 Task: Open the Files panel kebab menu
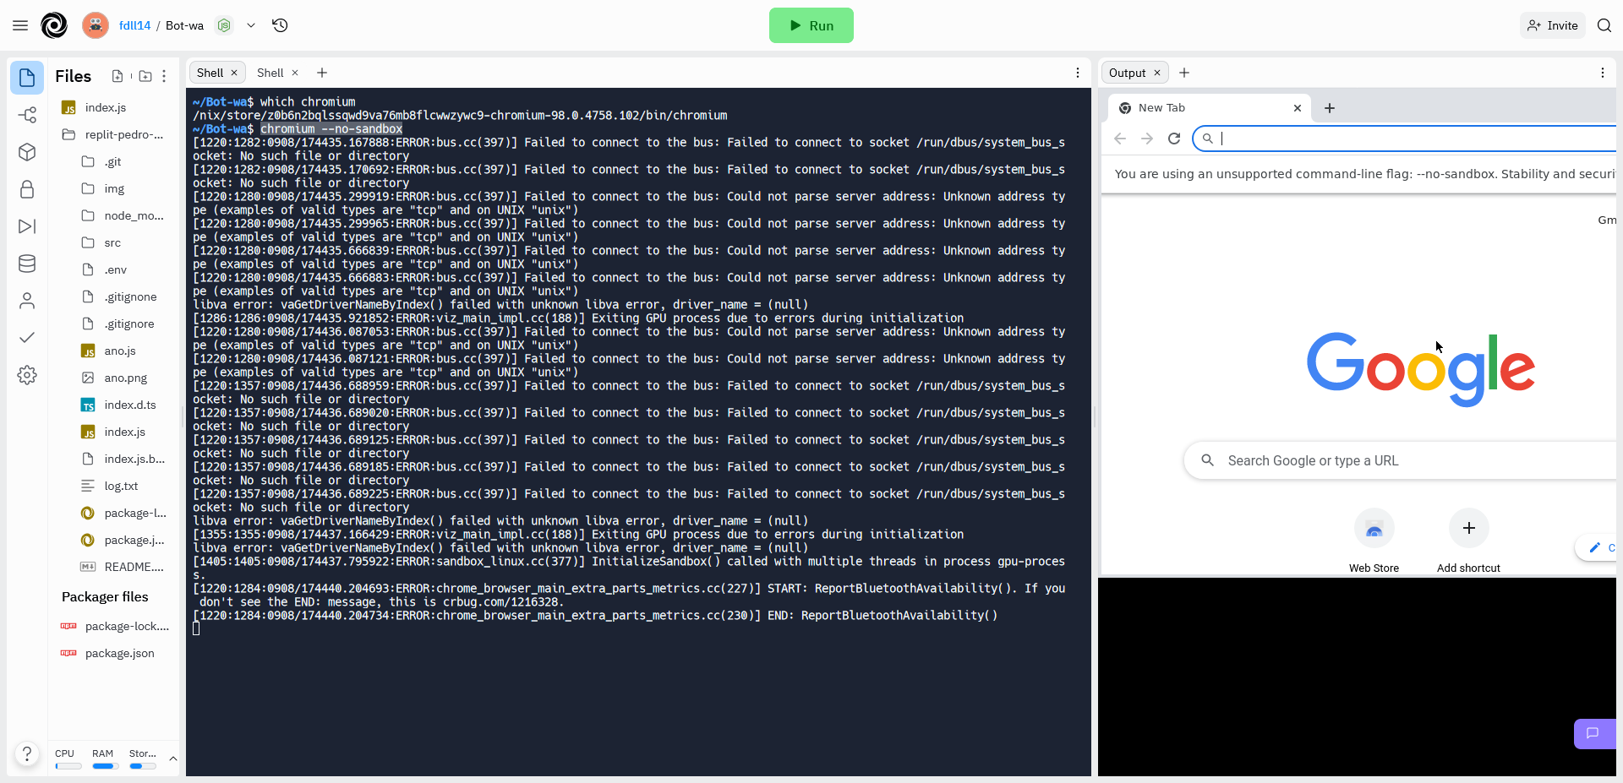pos(164,76)
